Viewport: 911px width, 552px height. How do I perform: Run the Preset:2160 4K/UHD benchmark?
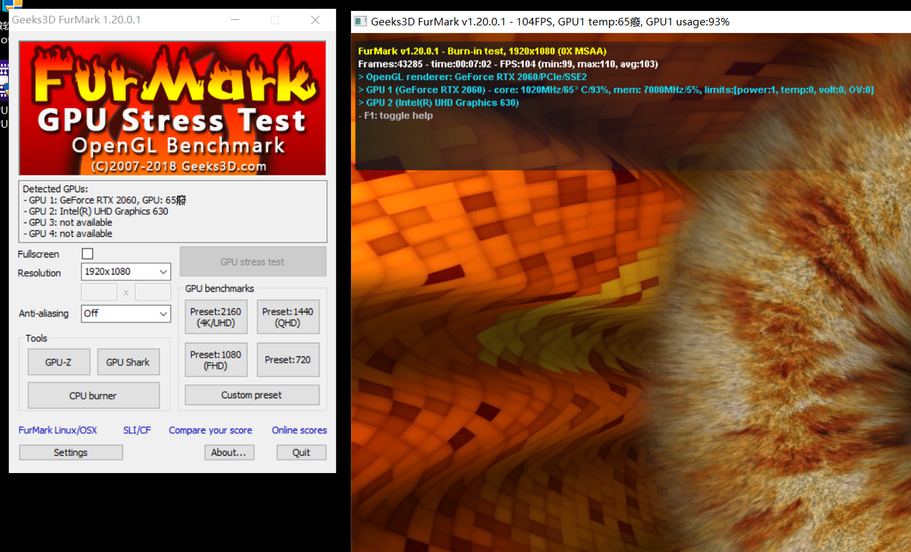[x=216, y=317]
